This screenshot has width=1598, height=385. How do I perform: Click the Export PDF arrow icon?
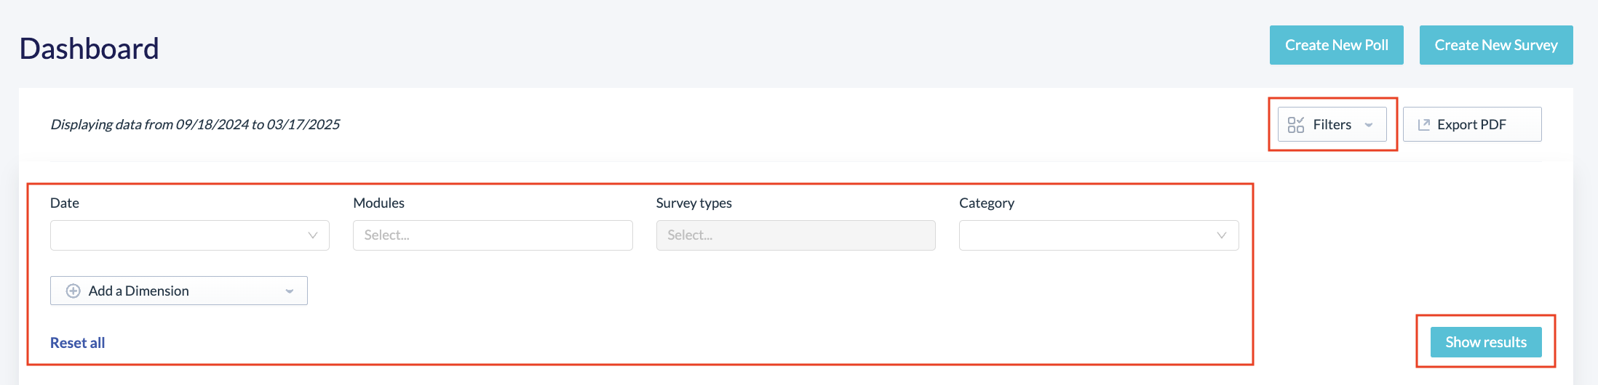(1424, 125)
